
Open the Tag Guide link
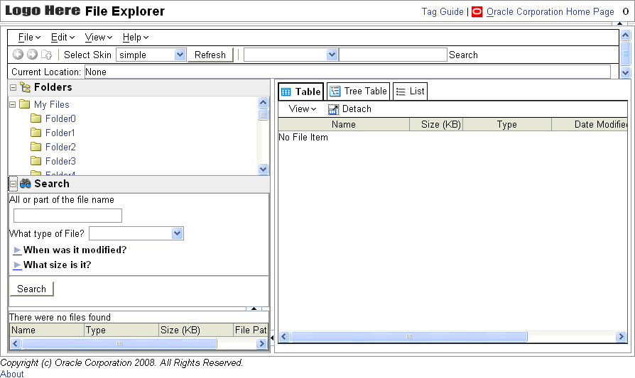[x=443, y=12]
